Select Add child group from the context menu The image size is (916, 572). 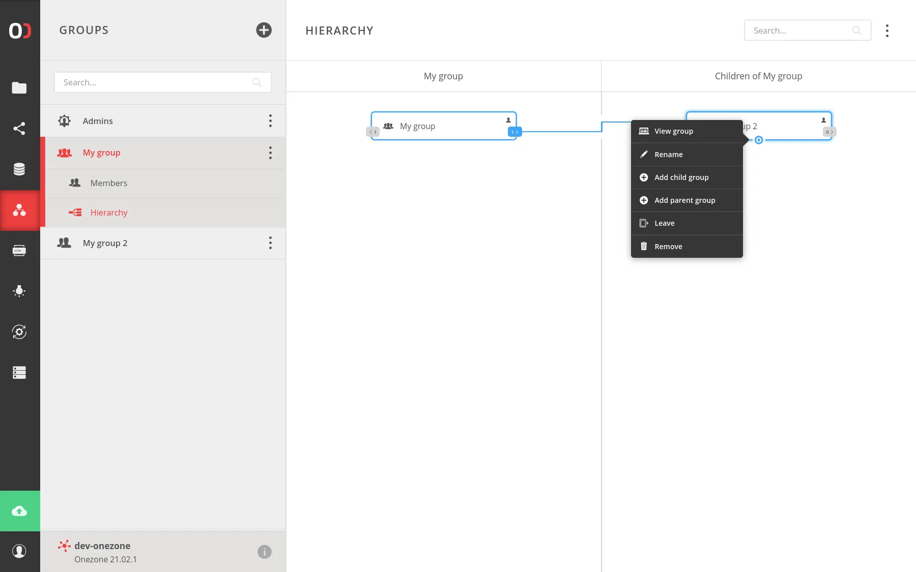click(x=681, y=177)
